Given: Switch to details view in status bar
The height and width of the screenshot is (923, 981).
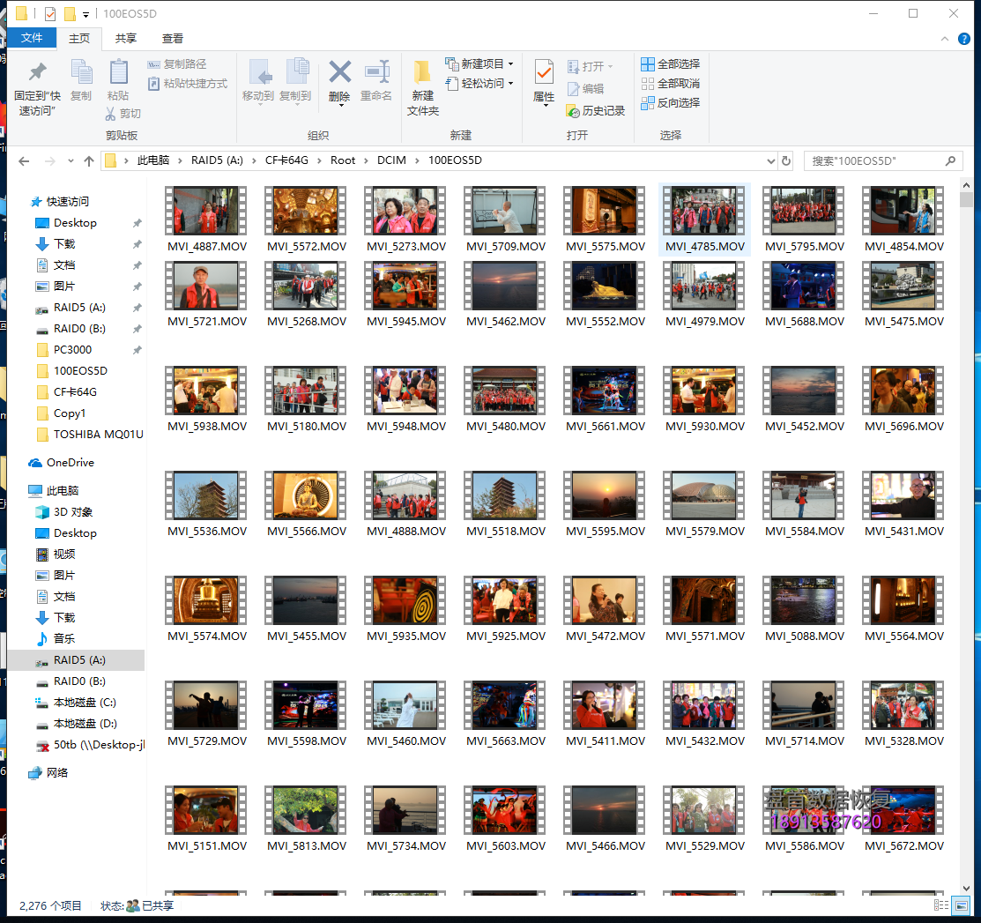Looking at the screenshot, I should click(x=941, y=905).
